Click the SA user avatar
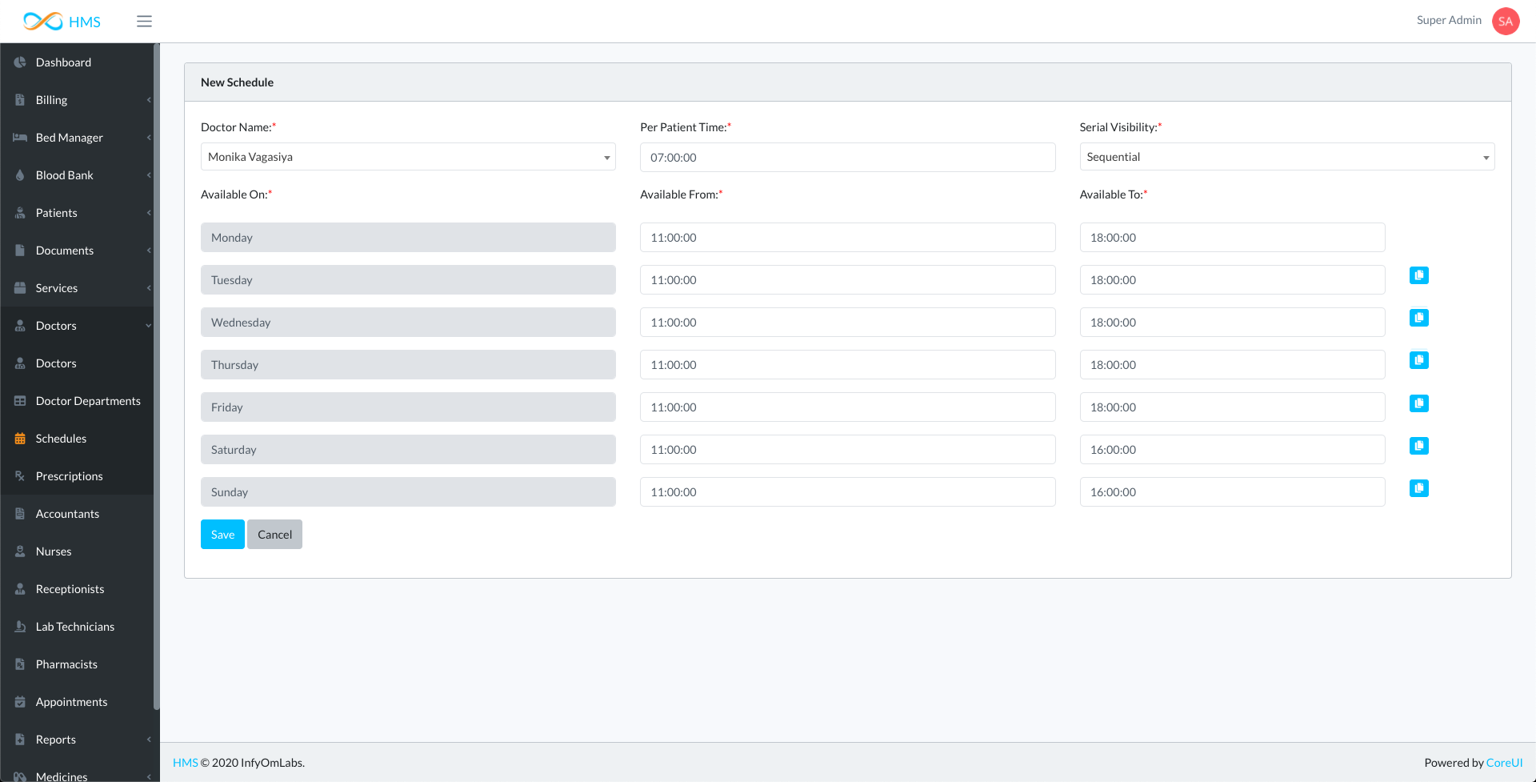1536x782 pixels. pos(1505,22)
